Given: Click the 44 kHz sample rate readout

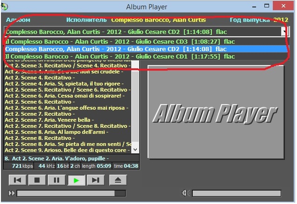Looking at the screenshot, I should click(x=47, y=166).
